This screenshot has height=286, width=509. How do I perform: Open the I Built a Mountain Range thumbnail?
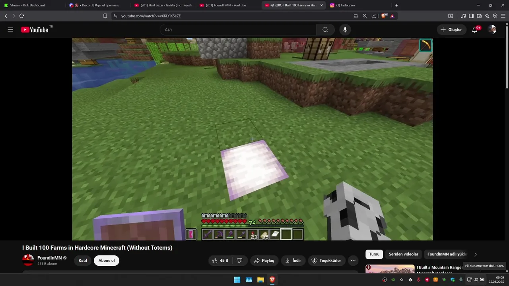[390, 269]
